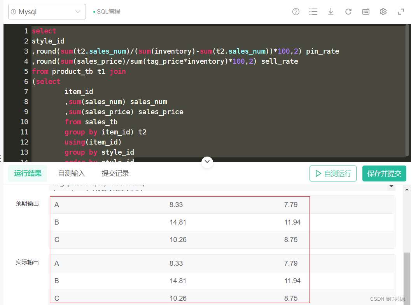Click the results panel vertical scrollbar thumb
Image resolution: width=411 pixels, height=305 pixels.
tap(407, 278)
